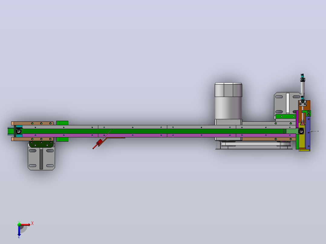This screenshot has height=244, width=326.
Task: Select the red sensor under the conveyor
Action: (99, 143)
